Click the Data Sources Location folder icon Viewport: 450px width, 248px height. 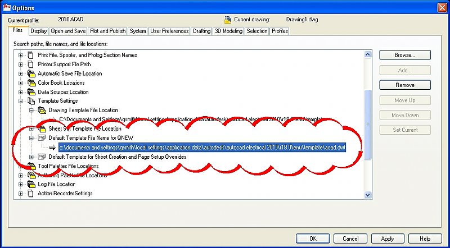point(31,92)
